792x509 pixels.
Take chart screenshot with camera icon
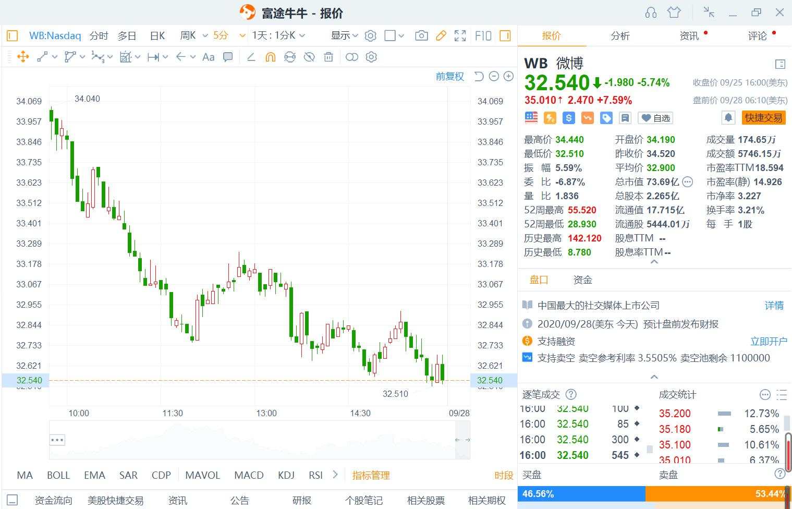click(x=421, y=35)
